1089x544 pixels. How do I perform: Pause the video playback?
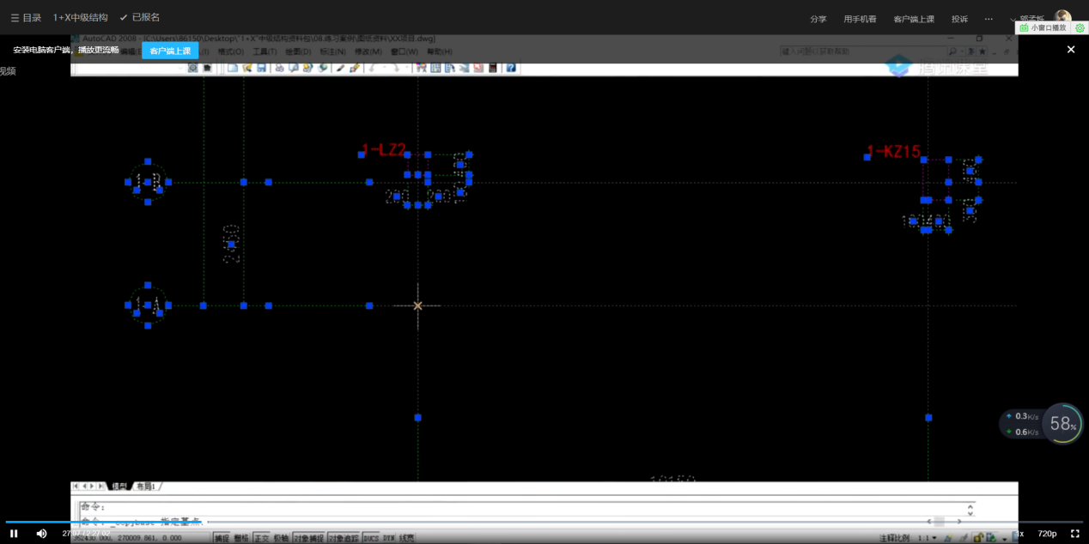pos(14,534)
